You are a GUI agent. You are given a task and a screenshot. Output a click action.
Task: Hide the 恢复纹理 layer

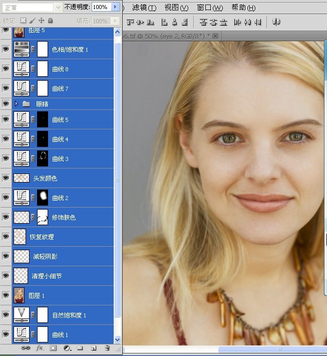tap(6, 236)
